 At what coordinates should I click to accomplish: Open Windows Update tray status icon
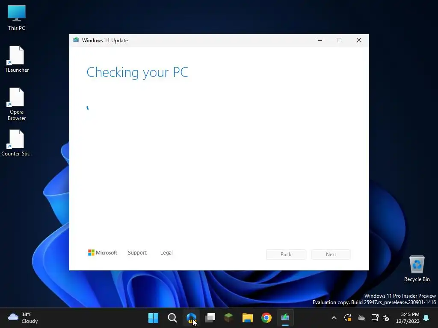(347, 318)
